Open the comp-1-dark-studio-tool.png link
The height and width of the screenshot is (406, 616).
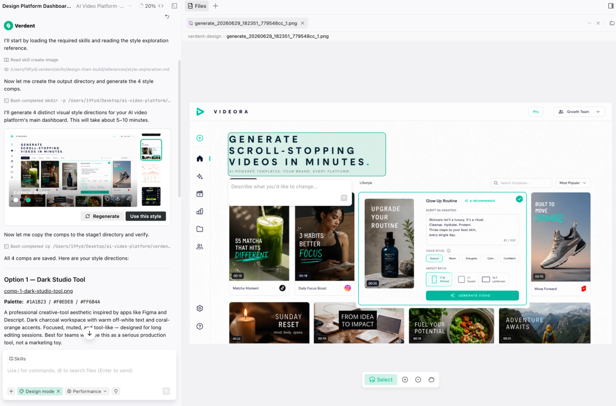click(38, 291)
